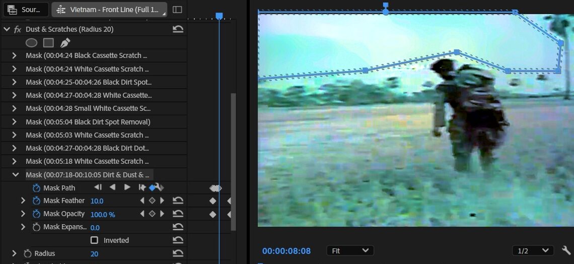Switch to the Source tab
The image size is (574, 264).
coord(26,10)
